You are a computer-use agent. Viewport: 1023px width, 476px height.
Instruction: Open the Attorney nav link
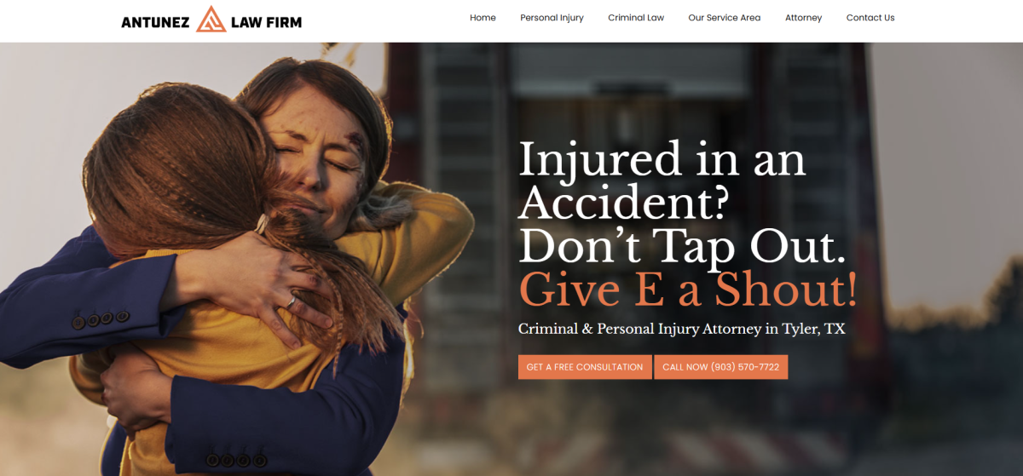point(803,18)
